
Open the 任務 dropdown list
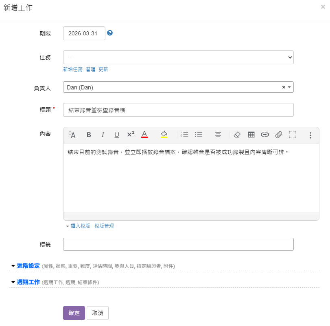pyautogui.click(x=178, y=57)
